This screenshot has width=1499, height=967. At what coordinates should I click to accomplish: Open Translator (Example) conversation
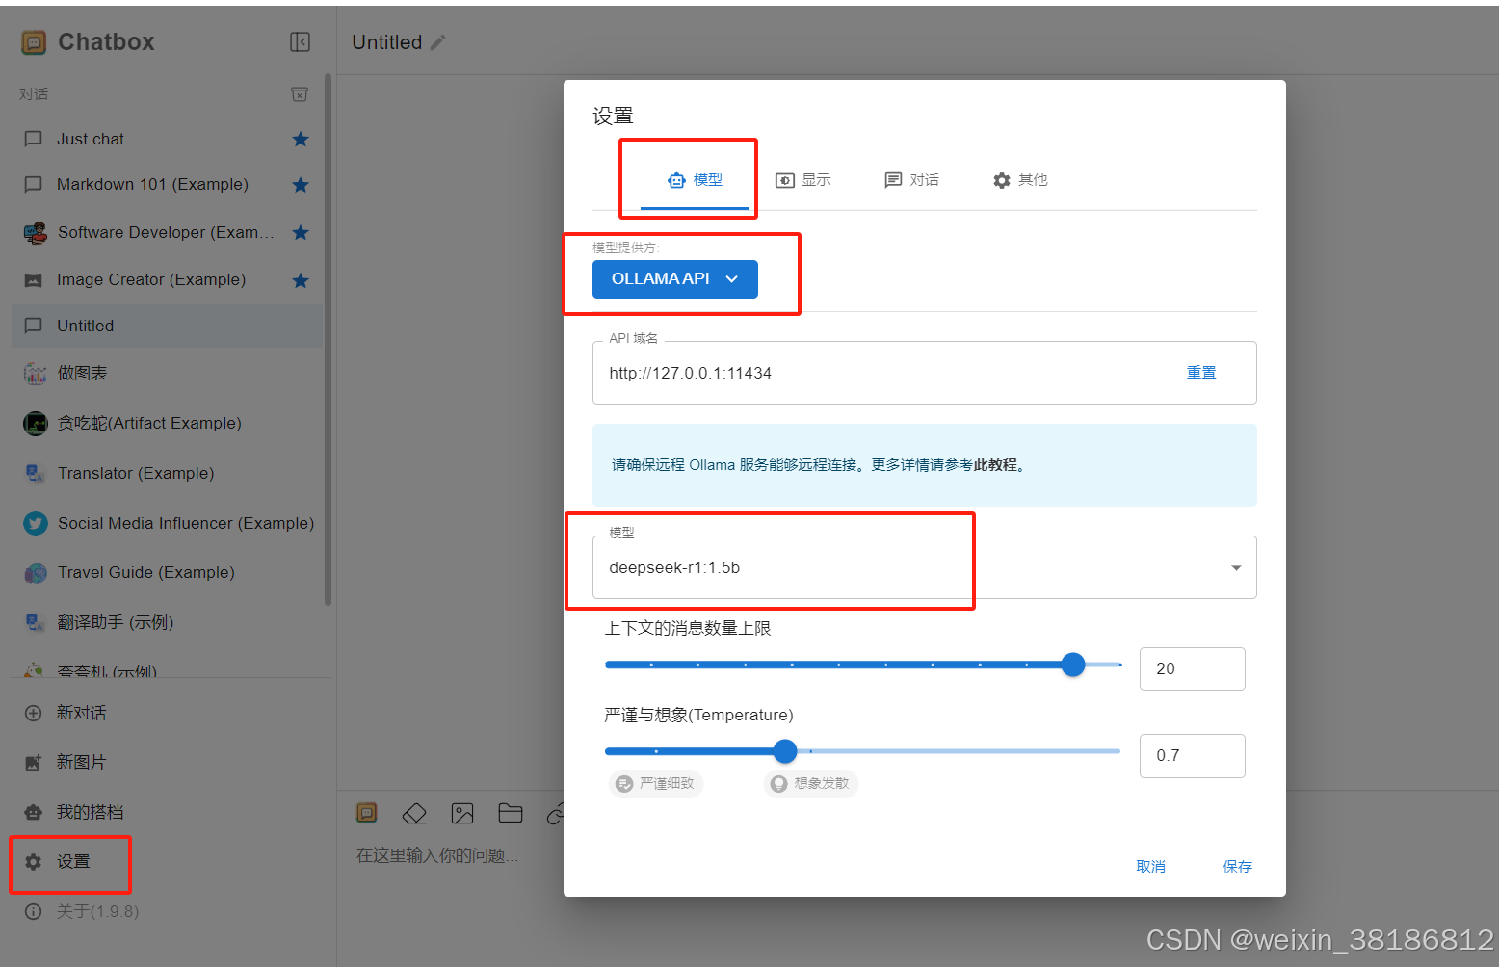tap(168, 473)
